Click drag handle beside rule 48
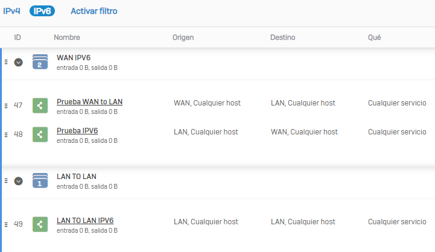The image size is (435, 252). tap(6, 134)
